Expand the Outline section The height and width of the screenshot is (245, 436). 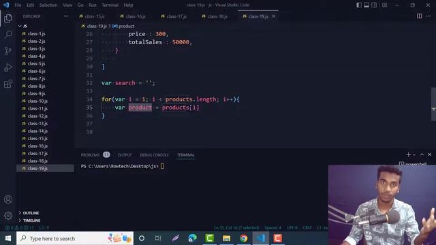(31, 213)
